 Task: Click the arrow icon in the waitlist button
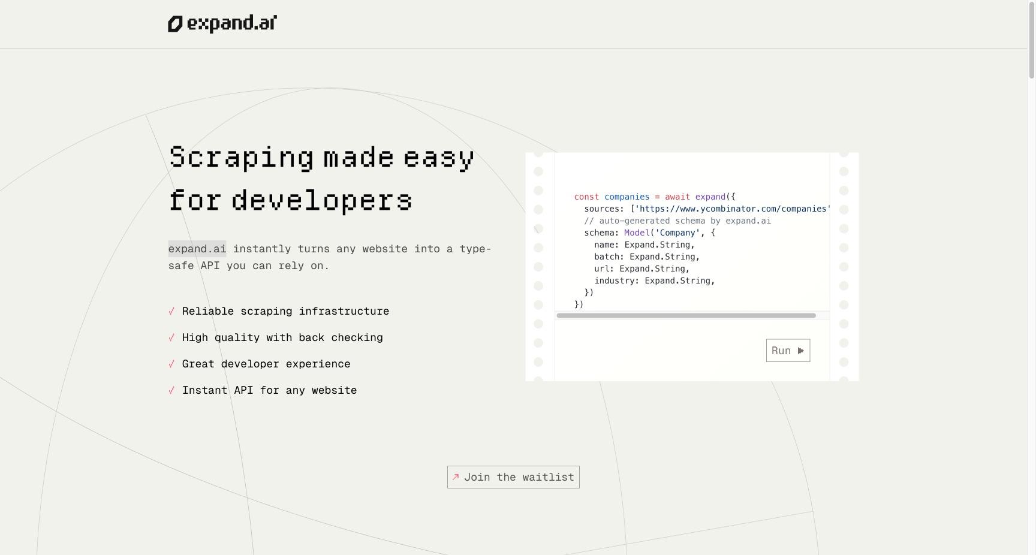pos(456,477)
